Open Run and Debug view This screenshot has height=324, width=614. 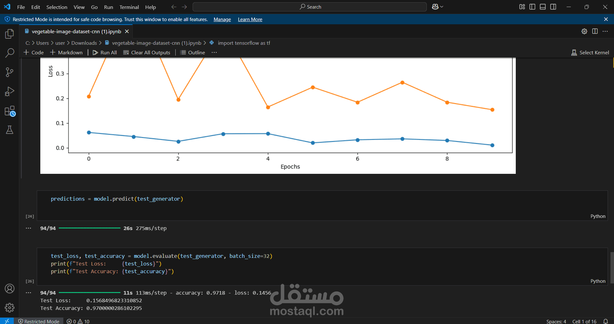(x=10, y=91)
